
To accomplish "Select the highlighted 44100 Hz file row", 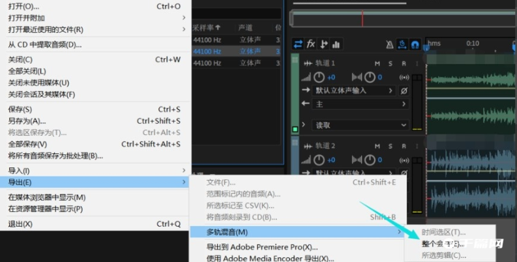I will [x=236, y=51].
